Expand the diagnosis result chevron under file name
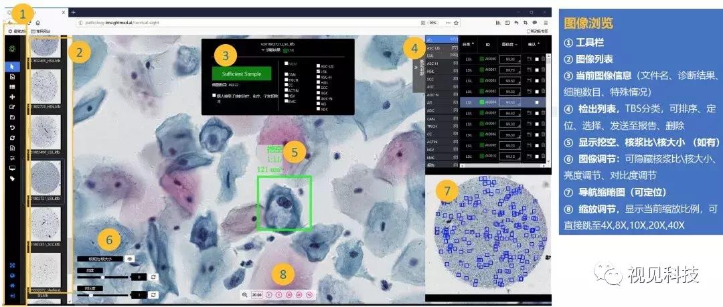 (263, 49)
